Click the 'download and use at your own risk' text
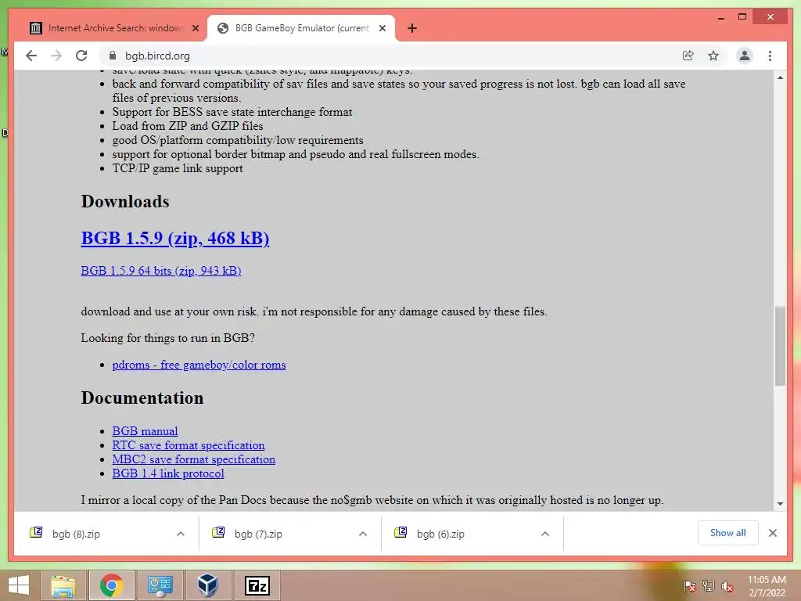 coord(314,311)
